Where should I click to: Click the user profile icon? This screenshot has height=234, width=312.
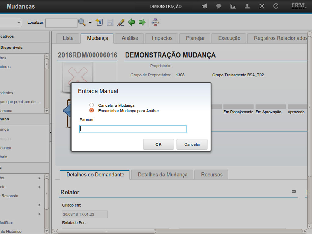click(x=247, y=6)
